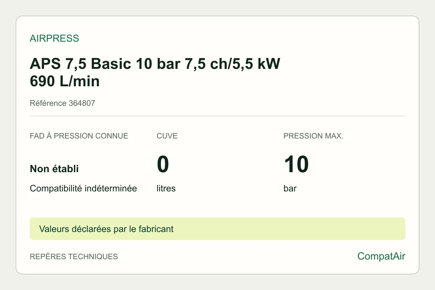Click the CUVE column heading
The width and height of the screenshot is (435, 290).
point(167,136)
